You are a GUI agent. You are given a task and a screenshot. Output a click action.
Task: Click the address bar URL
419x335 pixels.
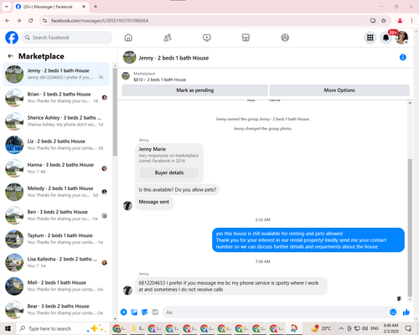pyautogui.click(x=100, y=21)
